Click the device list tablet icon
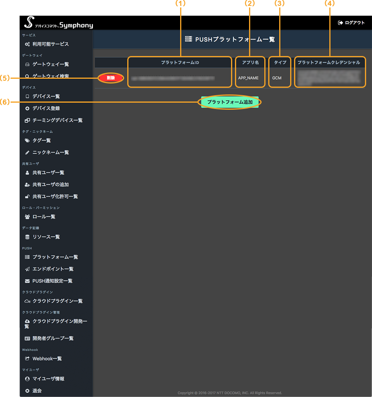Image resolution: width=372 pixels, height=397 pixels. tap(27, 96)
